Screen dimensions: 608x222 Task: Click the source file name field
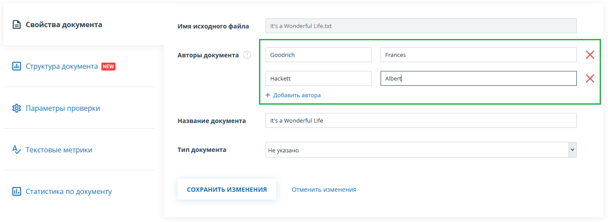[x=421, y=26]
